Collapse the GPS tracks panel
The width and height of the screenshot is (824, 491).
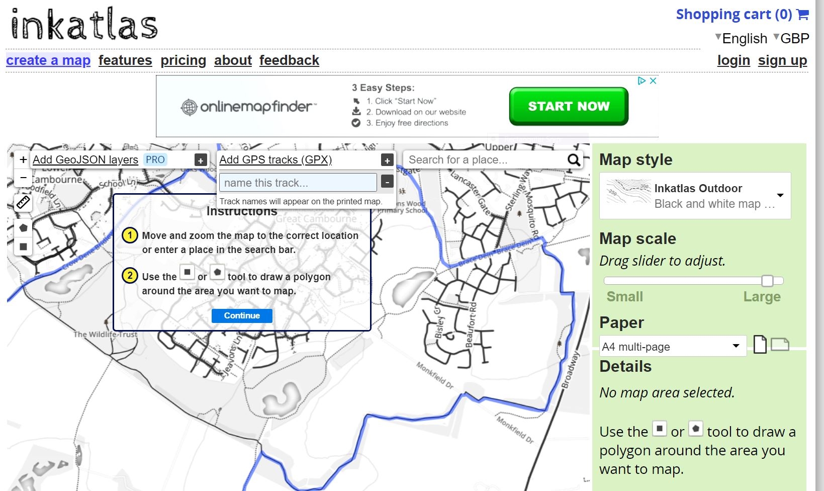pos(387,182)
